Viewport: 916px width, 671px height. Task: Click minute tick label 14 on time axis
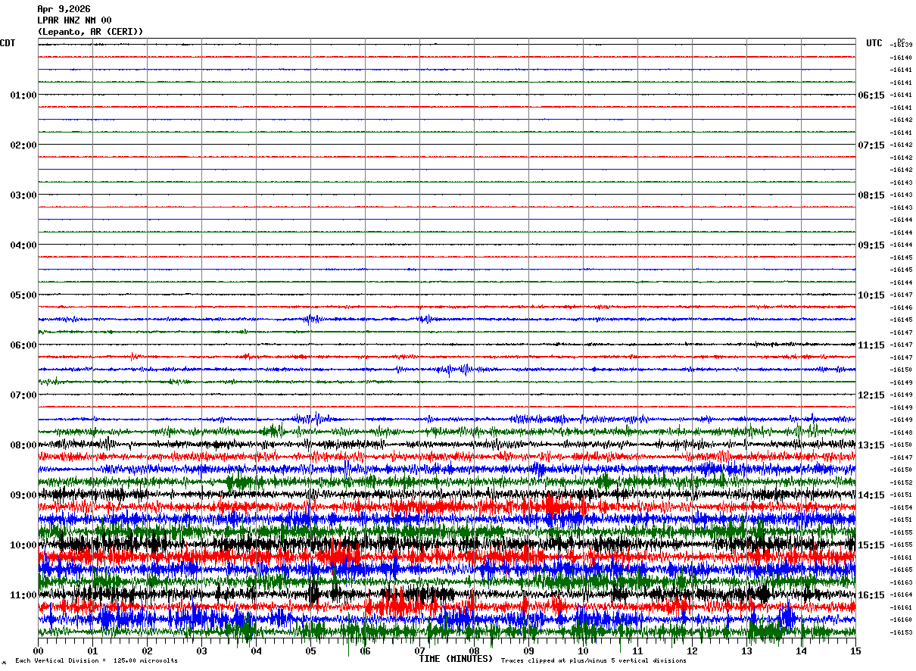[802, 651]
